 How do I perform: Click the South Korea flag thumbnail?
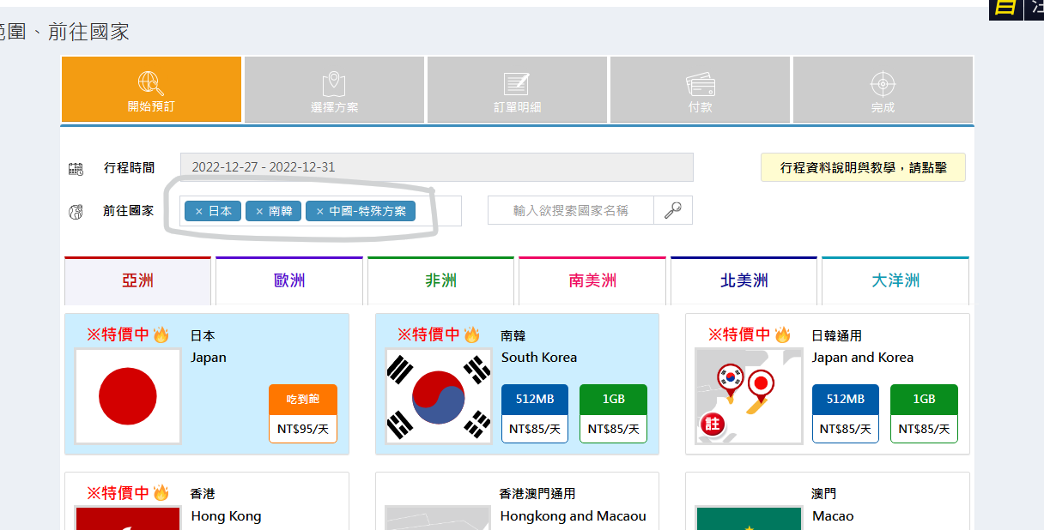click(x=439, y=396)
